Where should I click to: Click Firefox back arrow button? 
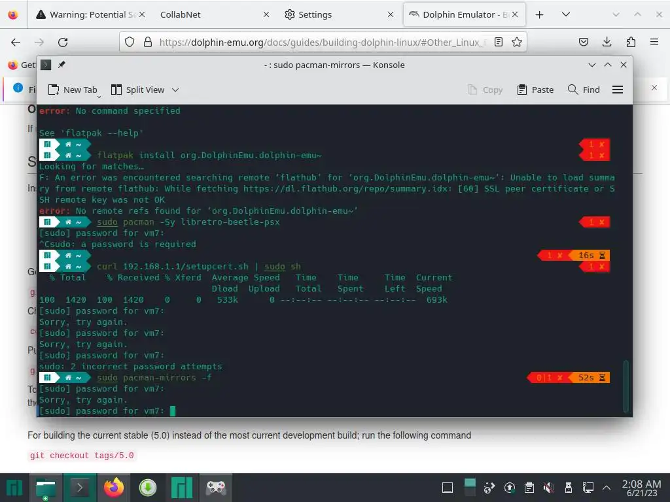[16, 42]
